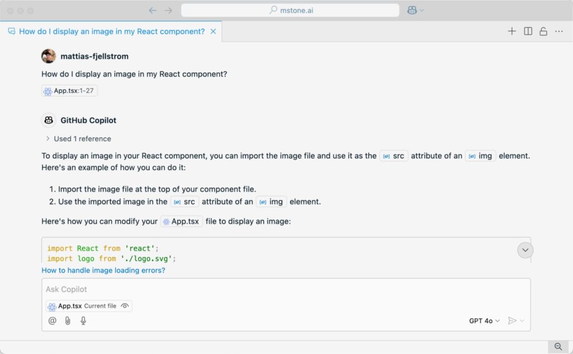The image size is (573, 354).
Task: Open the split editor layout icon
Action: (528, 31)
